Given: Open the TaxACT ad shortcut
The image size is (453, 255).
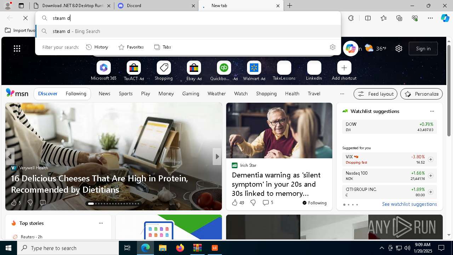Looking at the screenshot, I should [133, 70].
